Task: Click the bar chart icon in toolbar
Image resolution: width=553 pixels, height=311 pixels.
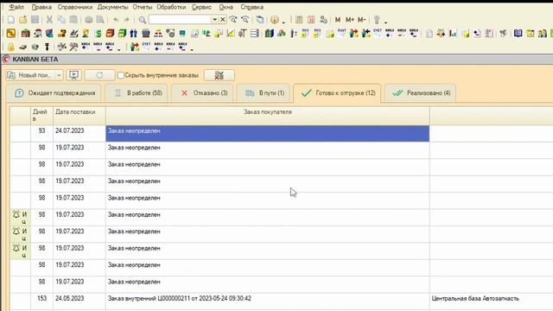Action: (x=453, y=34)
